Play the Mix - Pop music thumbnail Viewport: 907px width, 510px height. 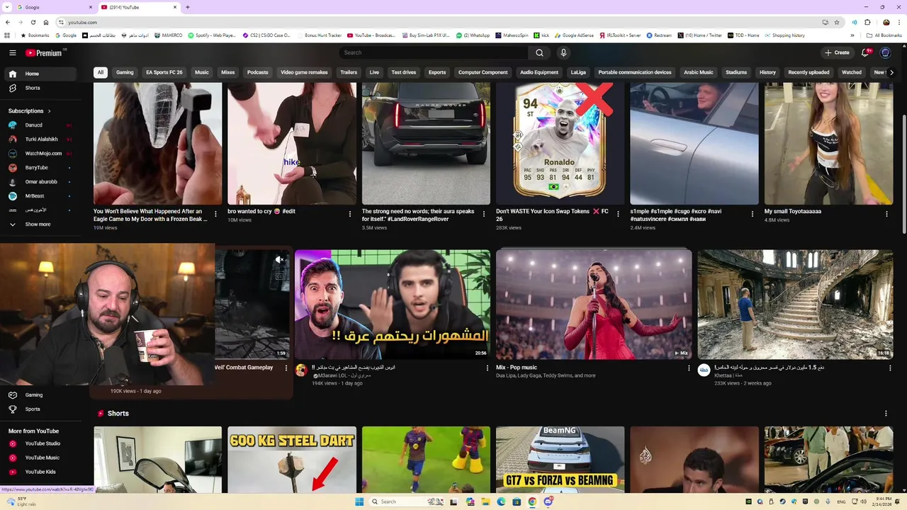coord(594,305)
